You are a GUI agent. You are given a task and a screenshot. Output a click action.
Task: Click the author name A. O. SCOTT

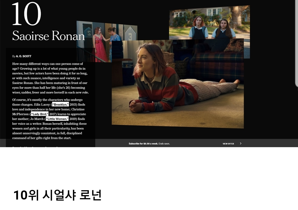coord(23,56)
